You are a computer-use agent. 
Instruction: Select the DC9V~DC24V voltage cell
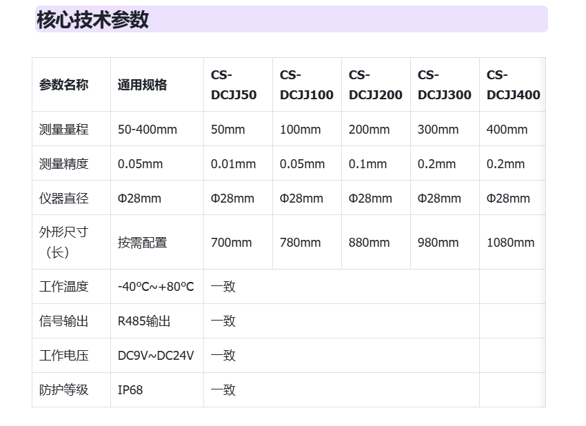pyautogui.click(x=156, y=355)
